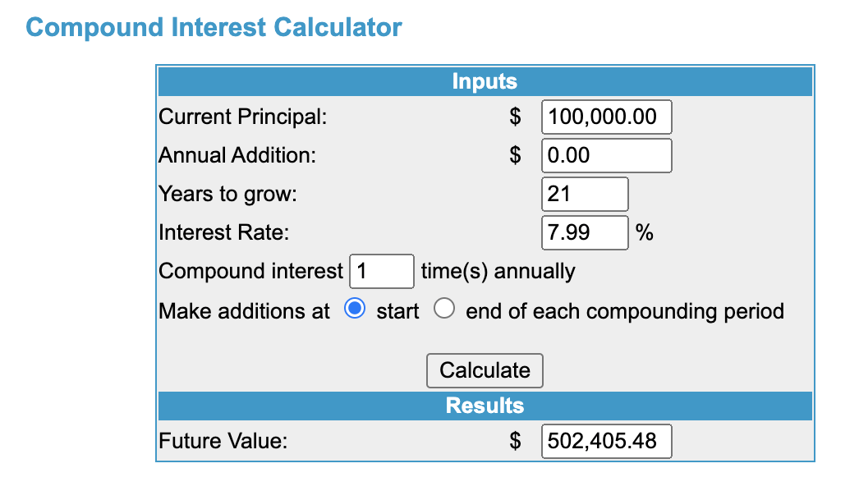
Task: Click the Current Principal label
Action: (x=242, y=117)
